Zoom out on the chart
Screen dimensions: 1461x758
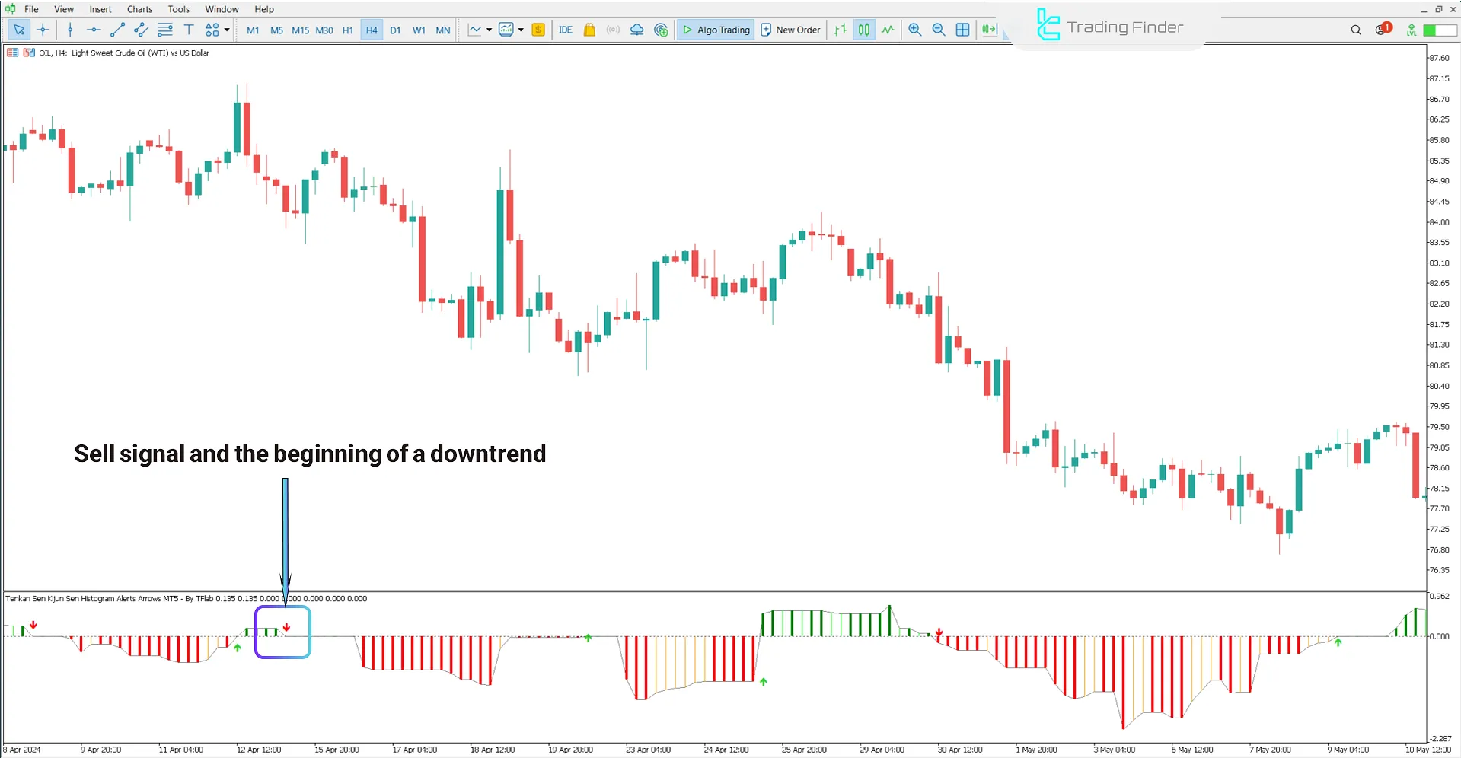pos(938,30)
